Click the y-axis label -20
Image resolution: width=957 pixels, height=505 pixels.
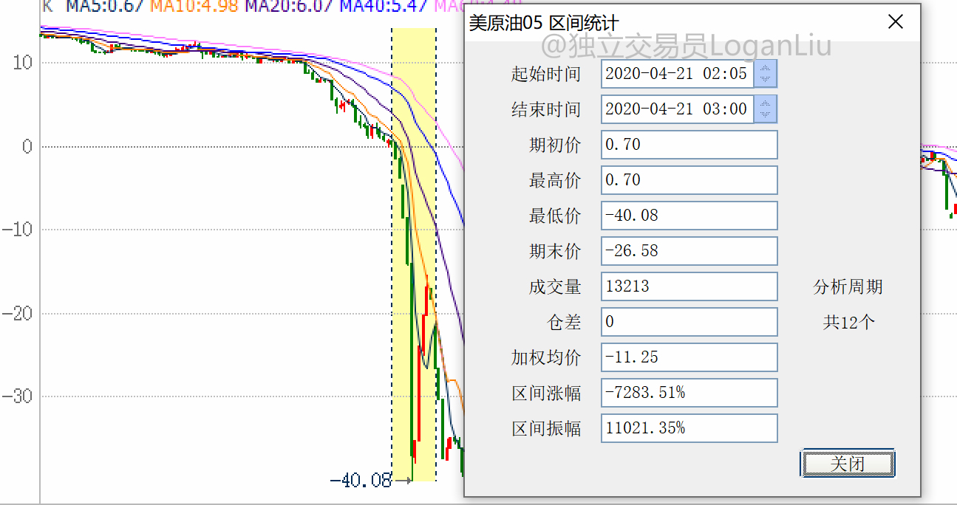(x=17, y=313)
